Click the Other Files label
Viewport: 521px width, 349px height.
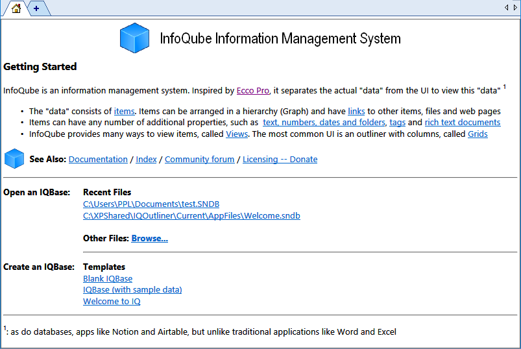106,239
